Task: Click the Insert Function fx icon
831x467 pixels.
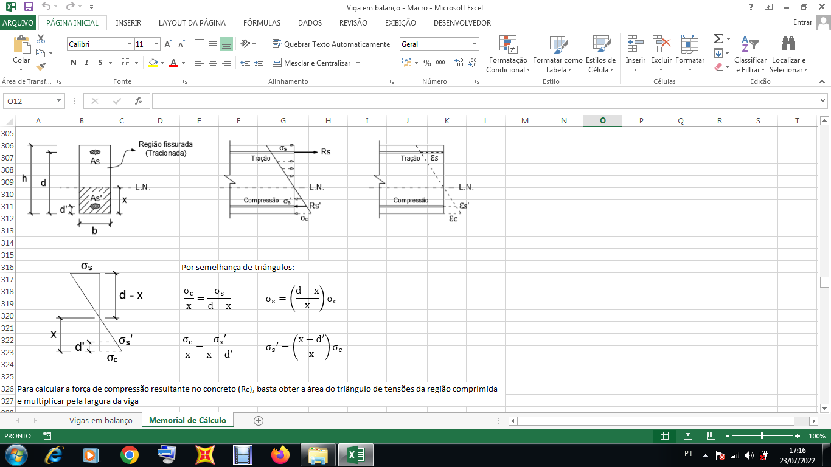Action: tap(139, 101)
